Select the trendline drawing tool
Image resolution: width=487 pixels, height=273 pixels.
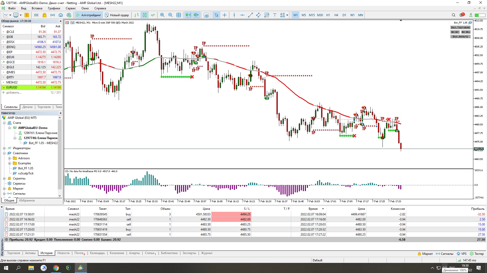[250, 15]
